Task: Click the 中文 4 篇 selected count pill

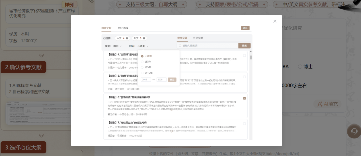Action: (x=122, y=38)
